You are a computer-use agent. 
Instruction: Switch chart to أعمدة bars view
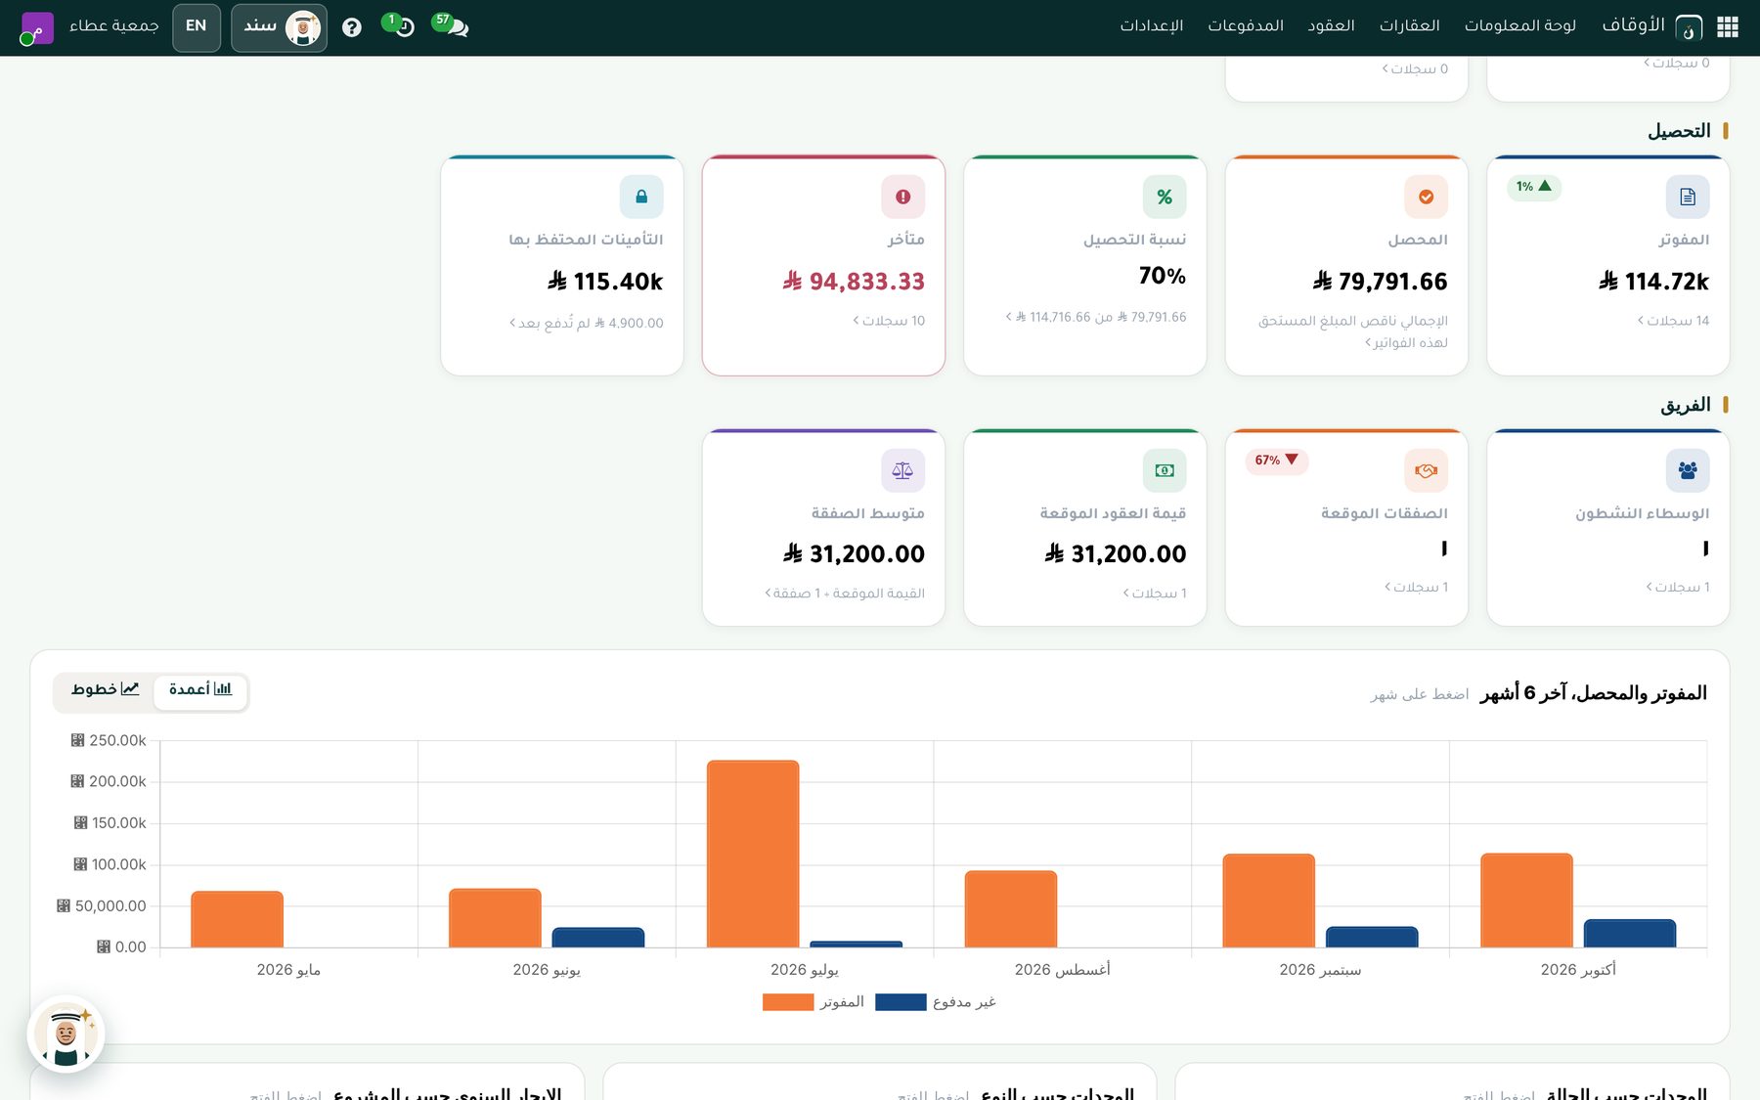coord(200,690)
